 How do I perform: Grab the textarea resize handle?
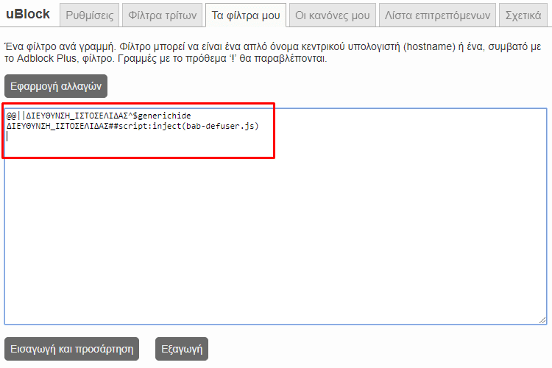click(542, 320)
